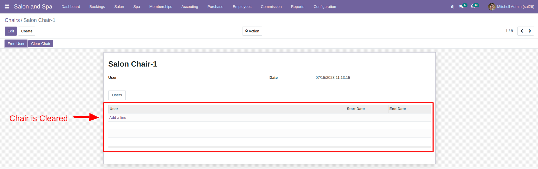Click Add a line link
This screenshot has width=538, height=169.
[x=118, y=118]
